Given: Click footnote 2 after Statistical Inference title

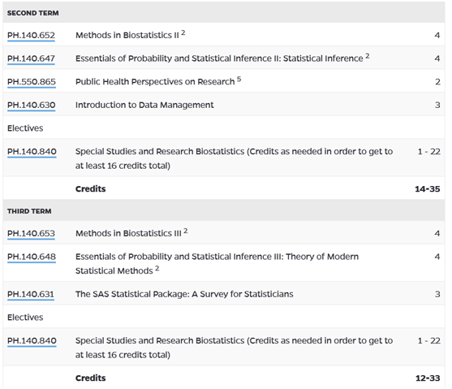Looking at the screenshot, I should [368, 56].
